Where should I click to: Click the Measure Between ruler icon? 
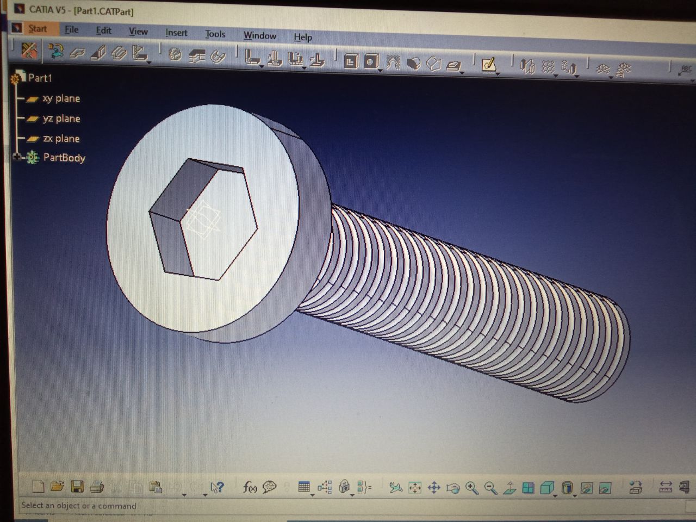pyautogui.click(x=666, y=487)
